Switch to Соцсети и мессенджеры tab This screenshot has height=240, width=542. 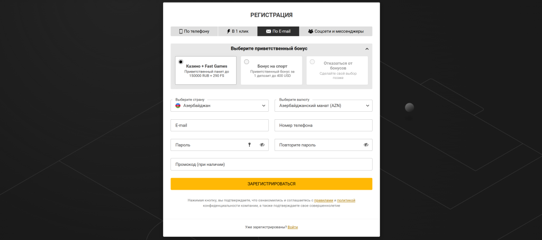[336, 31]
